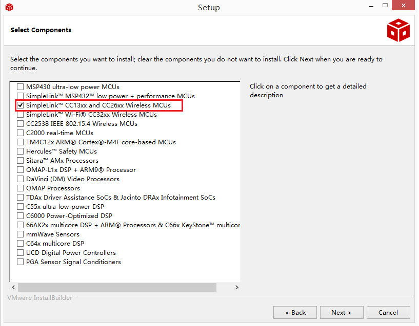Minimize the Setup window

371,7
